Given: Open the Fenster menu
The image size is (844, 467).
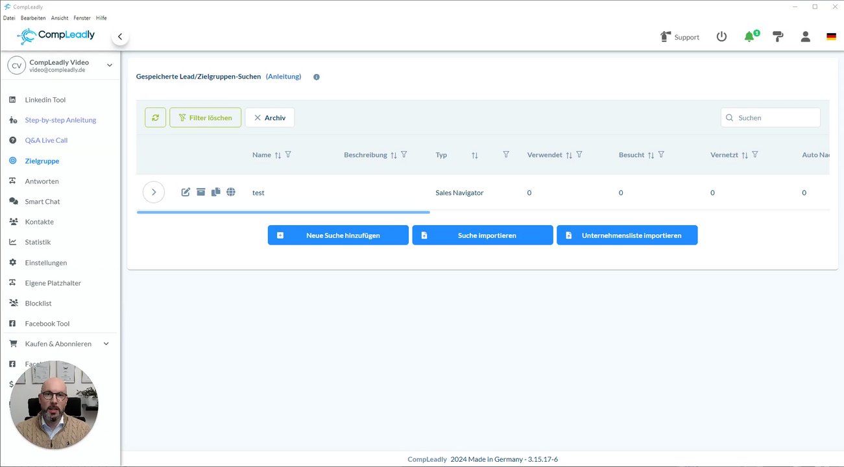Looking at the screenshot, I should pos(82,18).
